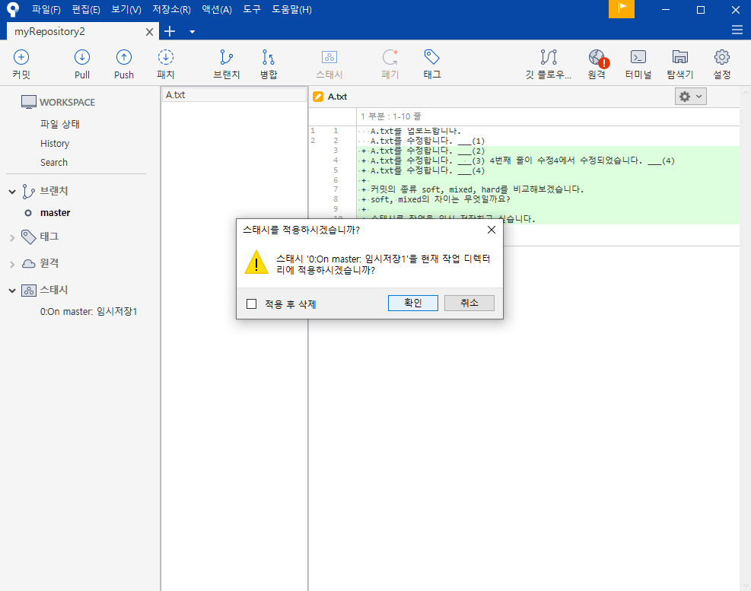Image resolution: width=751 pixels, height=591 pixels.
Task: Select stash '0:On master: 임시저장1'
Action: 88,312
